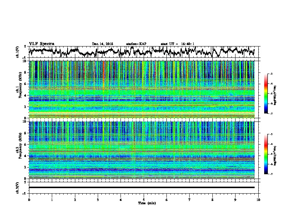Click the ch.1 voltage waveform trace panel
291x224 pixels.
coord(144,52)
